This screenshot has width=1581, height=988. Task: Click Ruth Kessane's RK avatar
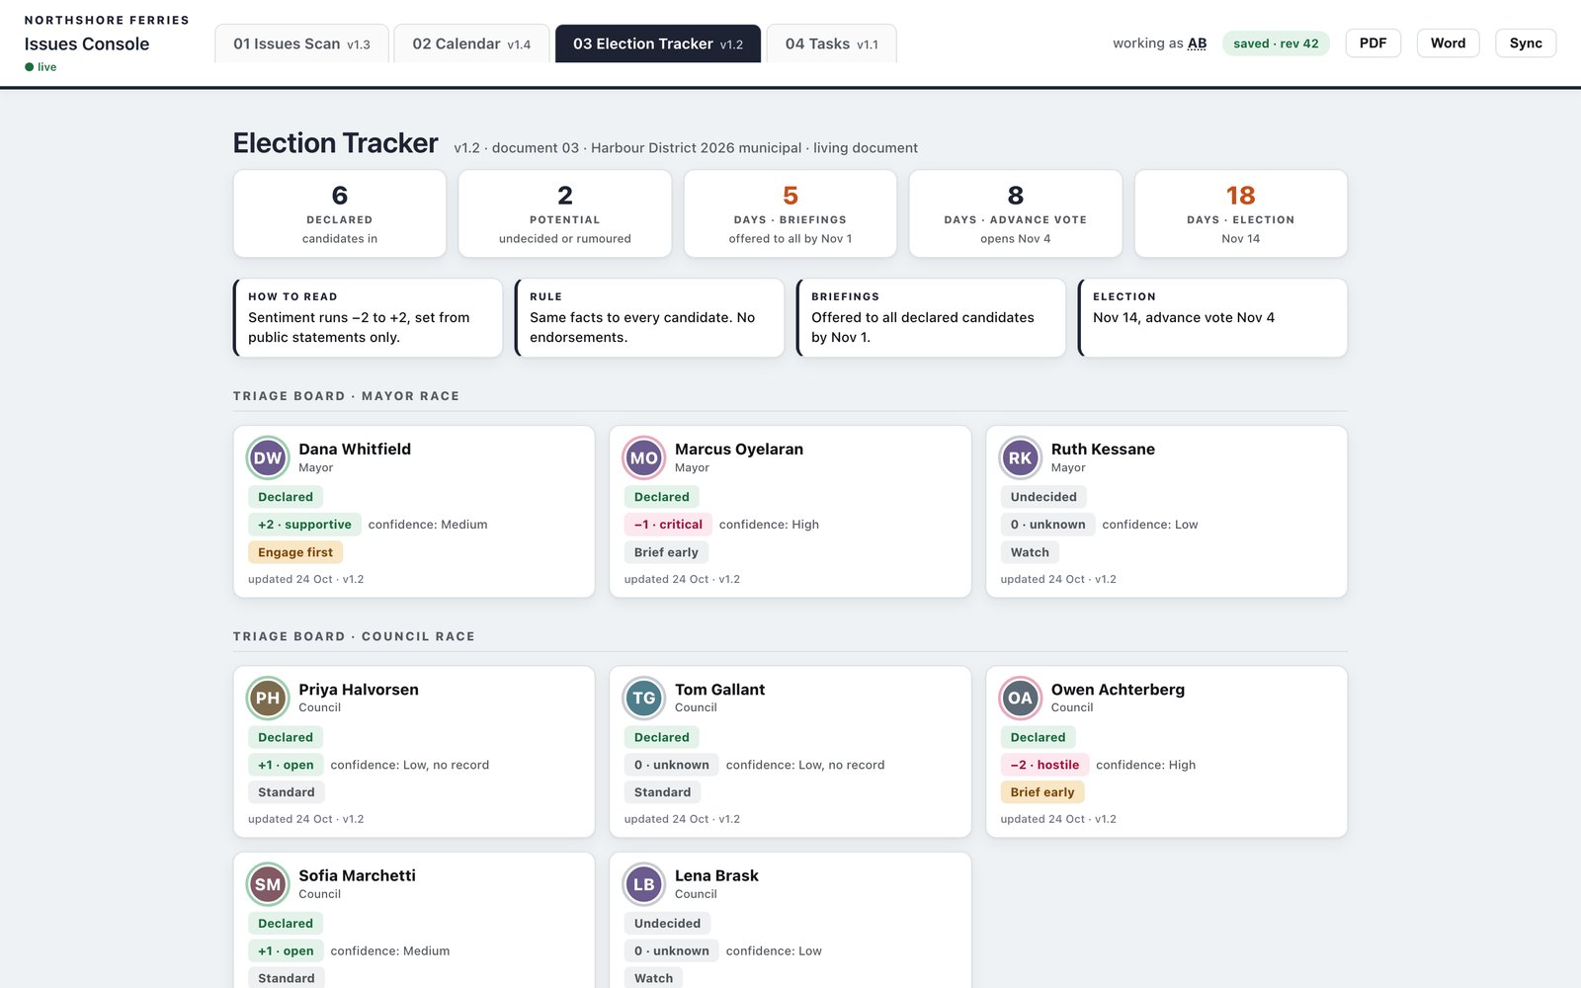coord(1020,457)
